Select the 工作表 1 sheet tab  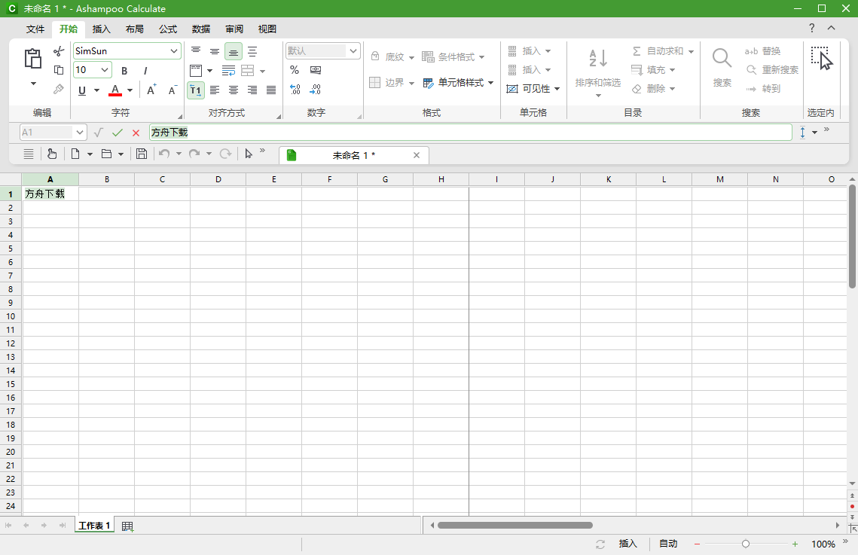[95, 526]
